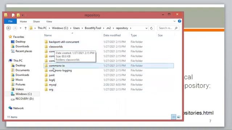Open Desktop under Favorites
Viewport: 232px width, 130px height.
[20, 42]
